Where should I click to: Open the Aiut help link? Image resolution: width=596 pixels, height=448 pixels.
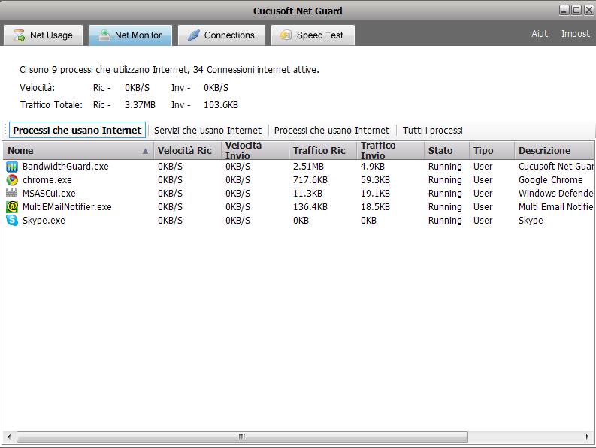[540, 34]
